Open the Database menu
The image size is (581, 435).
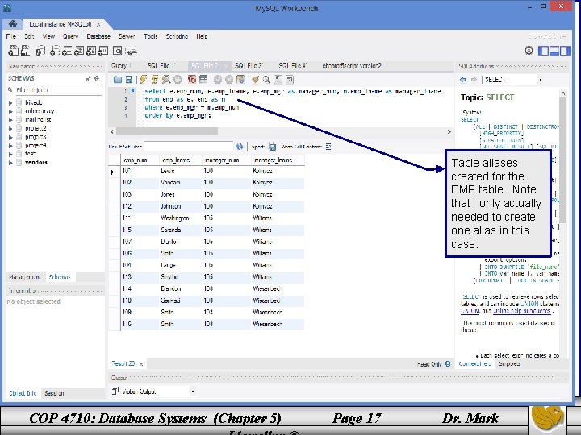[x=98, y=36]
